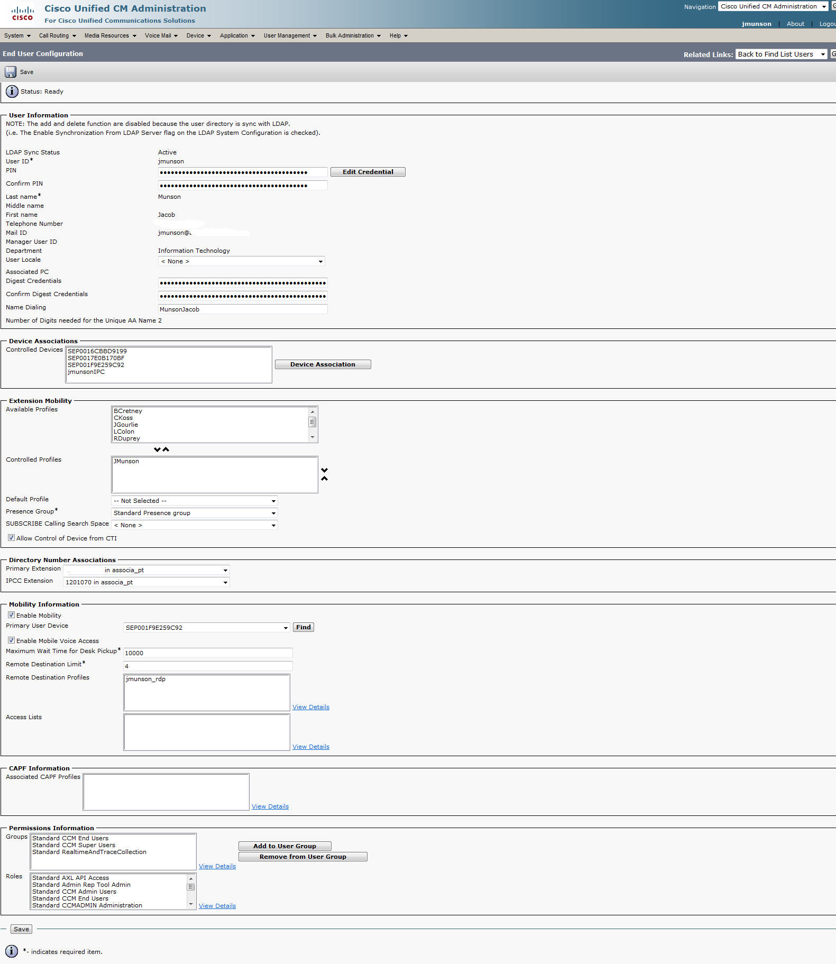
Task: Toggle Allow Control of Device from CTI
Action: coord(11,538)
